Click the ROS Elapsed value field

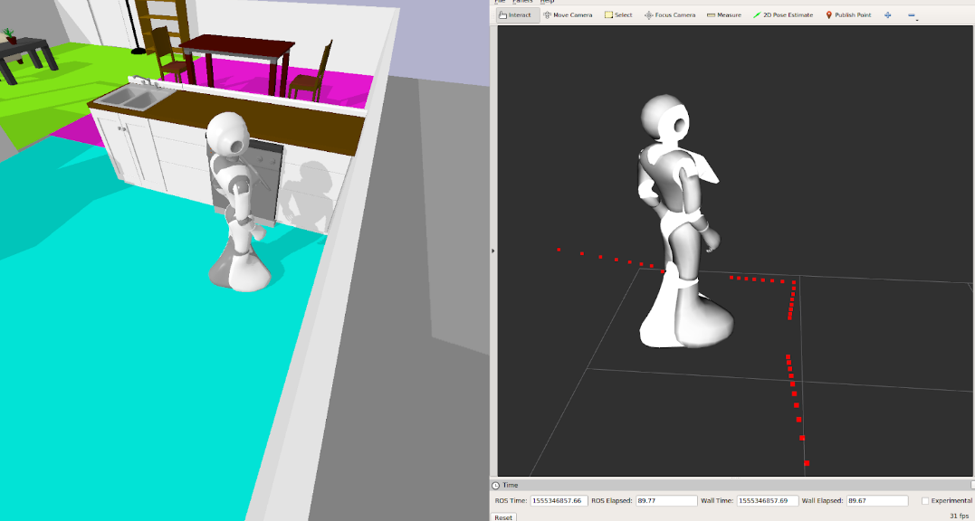(x=666, y=500)
